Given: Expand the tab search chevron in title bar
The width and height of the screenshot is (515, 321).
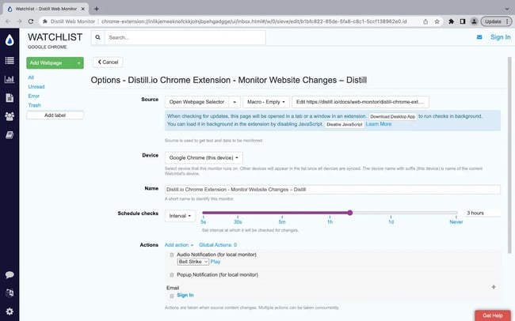Looking at the screenshot, I should (x=507, y=9).
